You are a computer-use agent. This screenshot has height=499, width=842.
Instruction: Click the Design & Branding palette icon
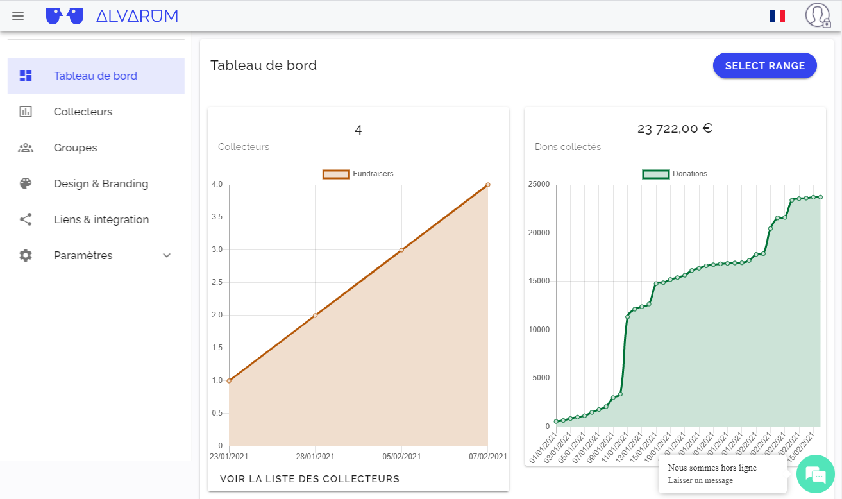26,183
